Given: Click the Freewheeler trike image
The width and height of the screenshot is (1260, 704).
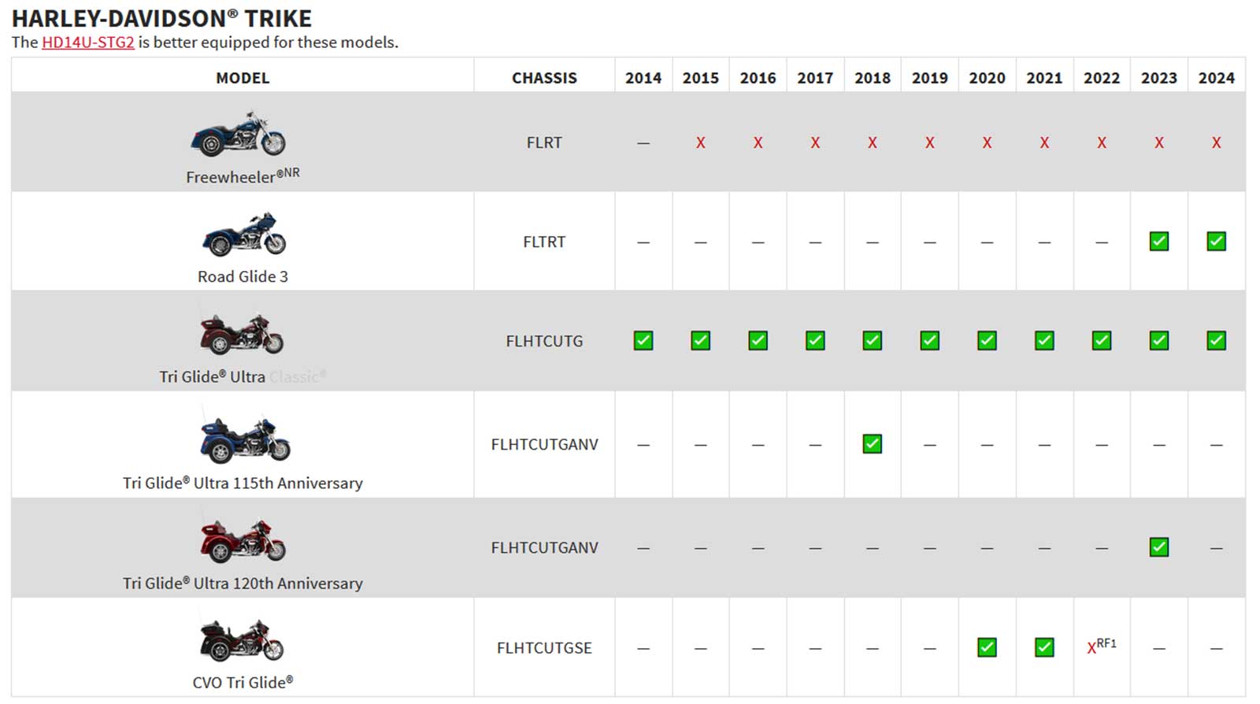Looking at the screenshot, I should pyautogui.click(x=239, y=134).
